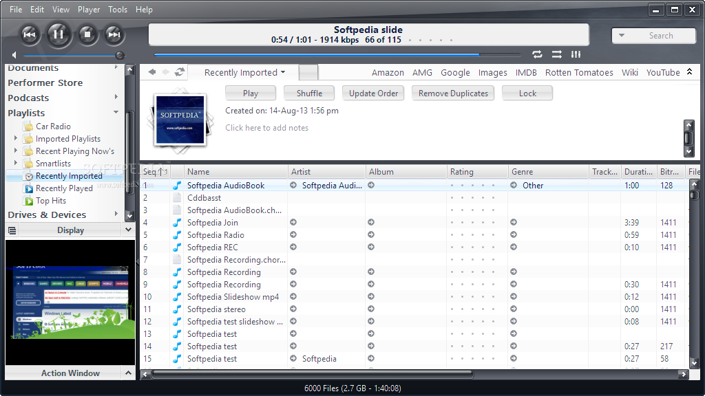Open the Google link

pos(455,73)
